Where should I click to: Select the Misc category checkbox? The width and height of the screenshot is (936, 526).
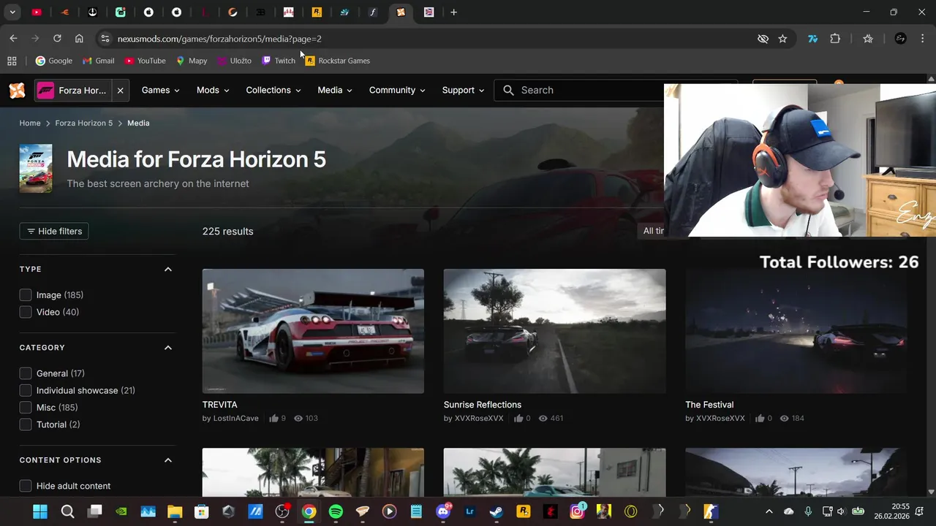click(x=26, y=408)
